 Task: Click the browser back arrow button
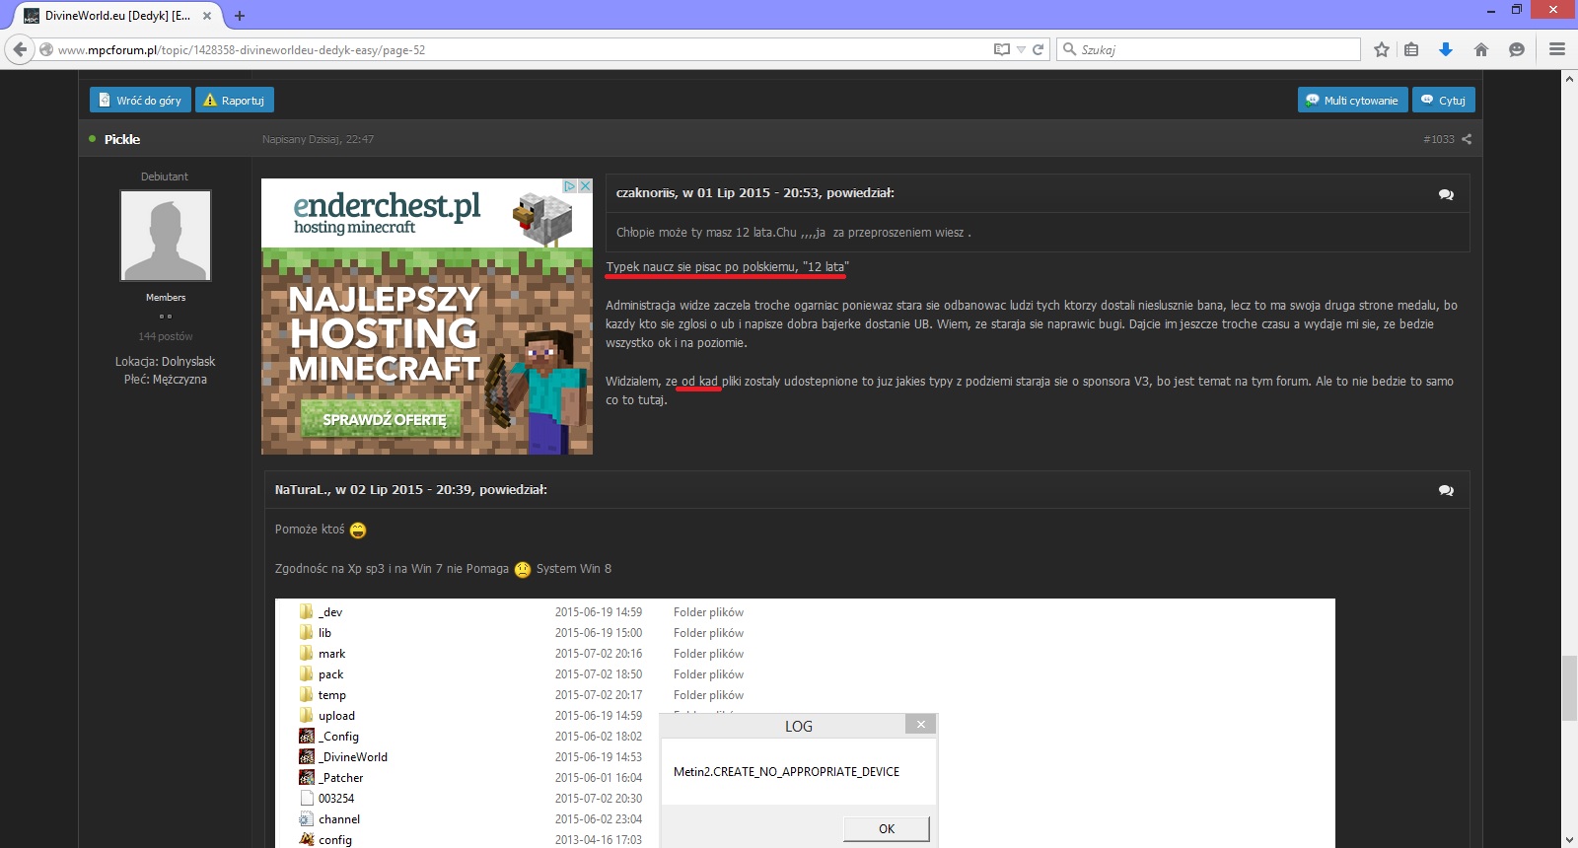coord(20,49)
